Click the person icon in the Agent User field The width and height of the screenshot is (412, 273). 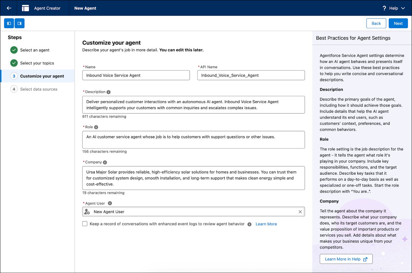(x=87, y=212)
